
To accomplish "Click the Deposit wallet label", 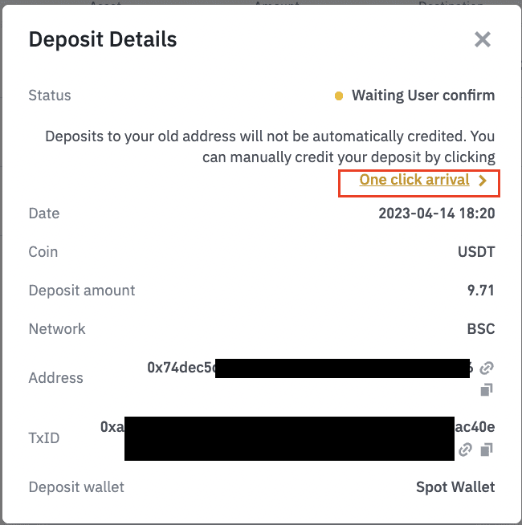I will [76, 487].
